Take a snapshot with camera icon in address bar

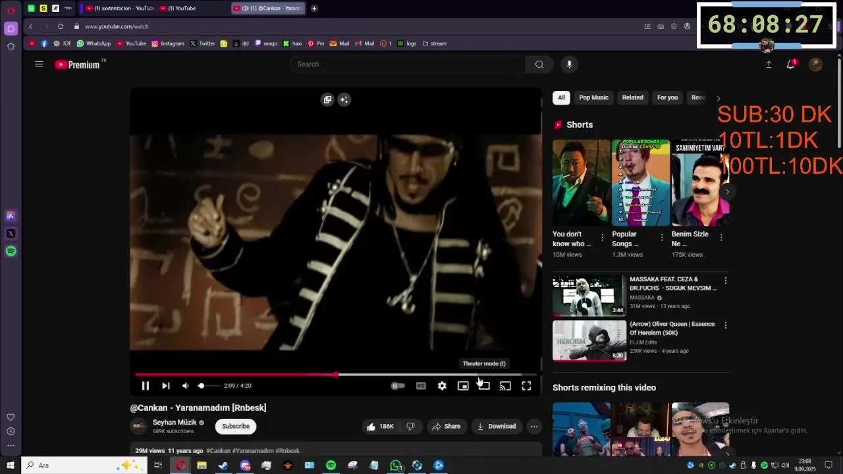(x=661, y=26)
